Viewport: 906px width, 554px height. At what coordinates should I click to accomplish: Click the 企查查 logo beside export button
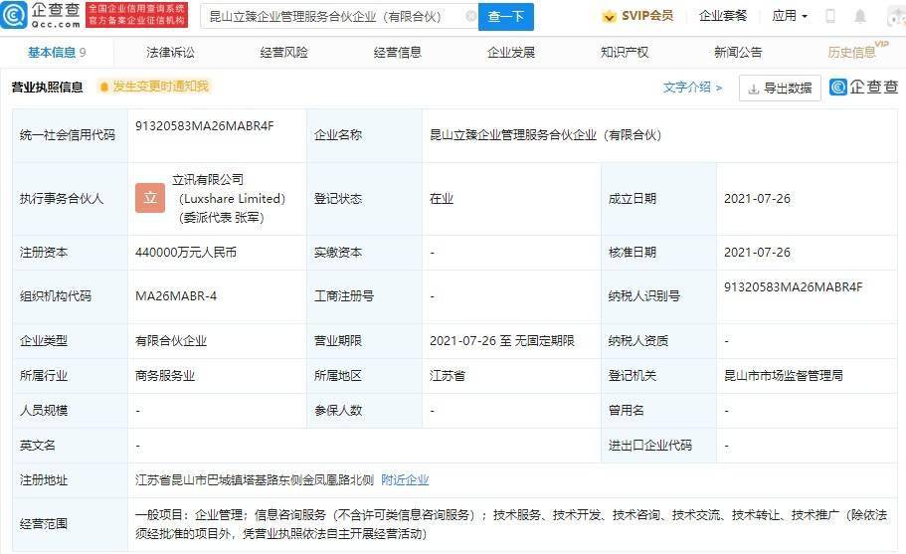pyautogui.click(x=864, y=88)
